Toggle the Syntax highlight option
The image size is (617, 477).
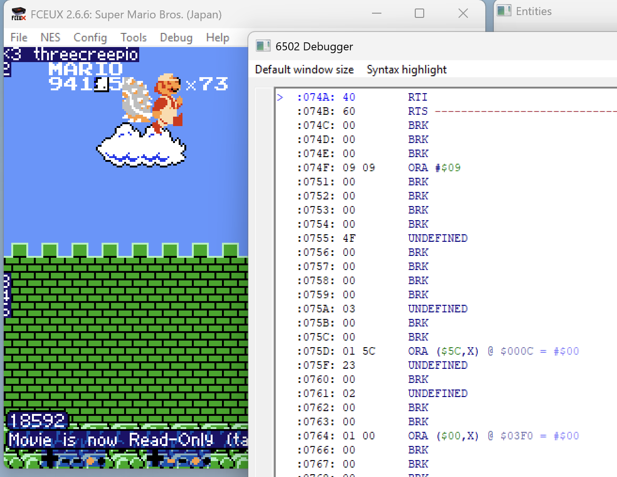pos(406,70)
